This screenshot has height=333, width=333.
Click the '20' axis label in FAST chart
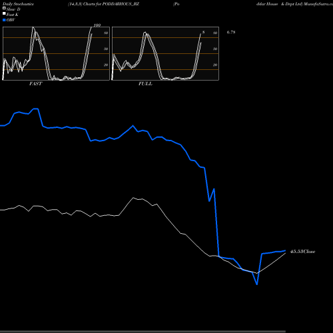[x=106, y=65]
